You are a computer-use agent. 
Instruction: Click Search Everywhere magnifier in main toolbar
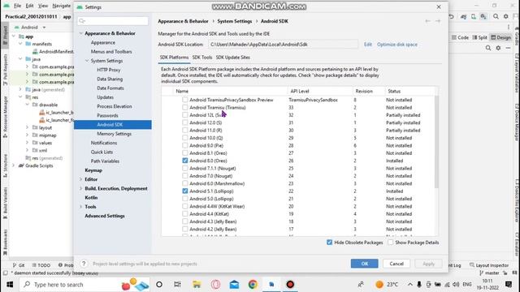(x=496, y=16)
